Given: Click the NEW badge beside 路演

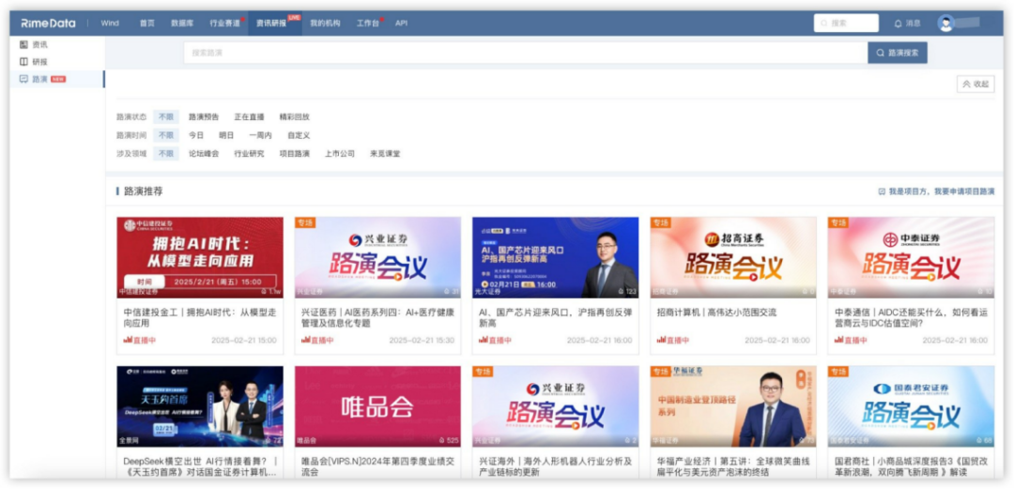Looking at the screenshot, I should 58,79.
